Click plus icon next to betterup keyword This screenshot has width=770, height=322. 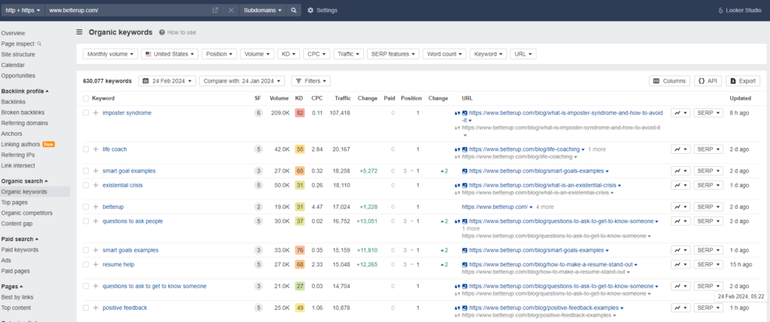coord(95,207)
